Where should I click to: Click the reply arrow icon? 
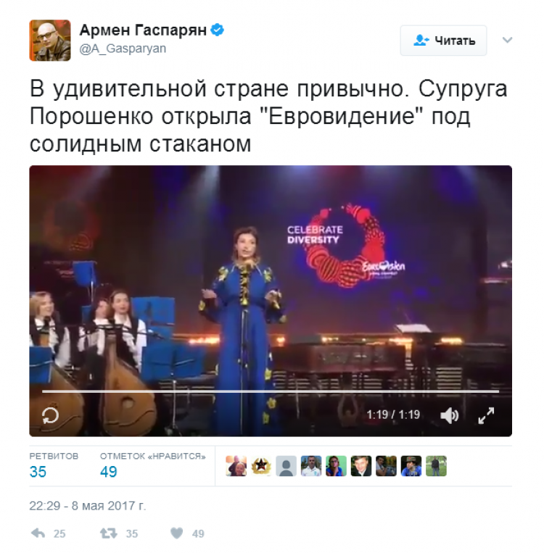pyautogui.click(x=38, y=533)
